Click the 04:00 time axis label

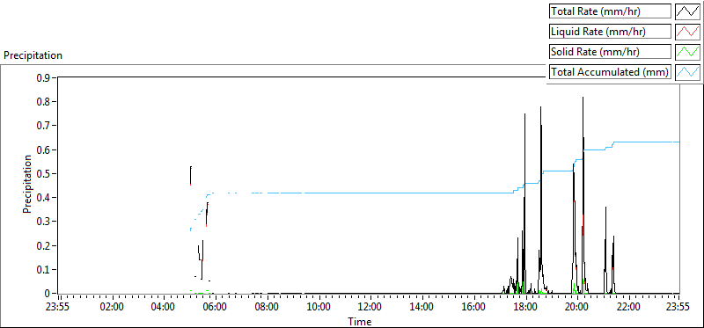click(164, 308)
